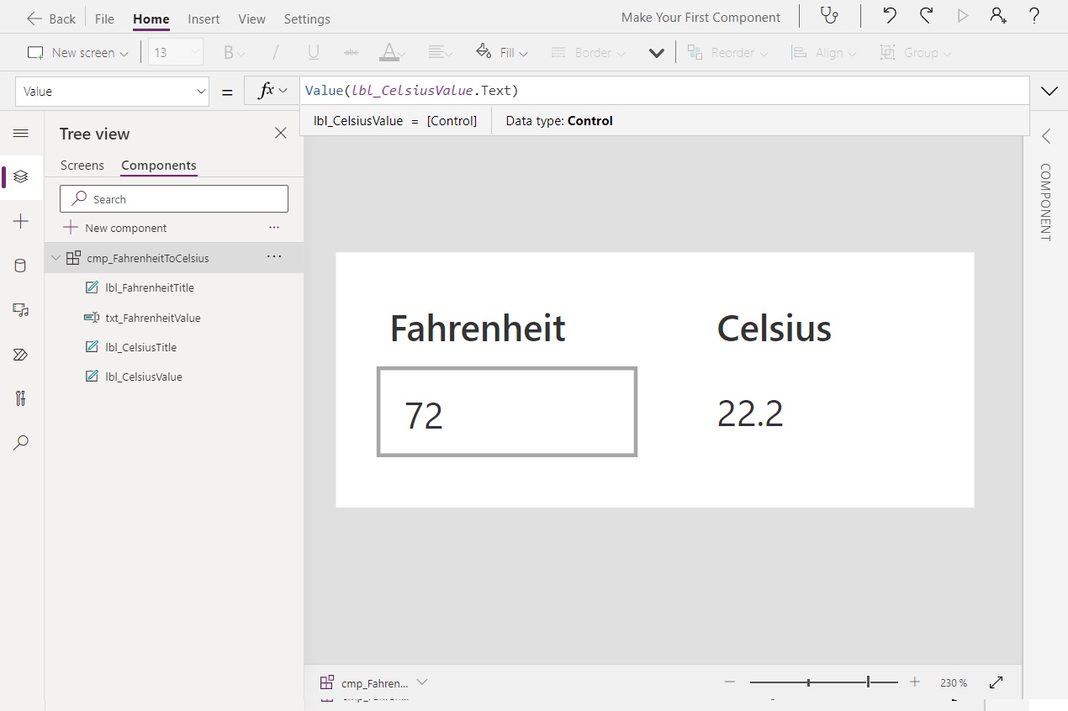Image resolution: width=1068 pixels, height=711 pixels.
Task: Toggle bold formatting in the toolbar
Action: coord(229,52)
